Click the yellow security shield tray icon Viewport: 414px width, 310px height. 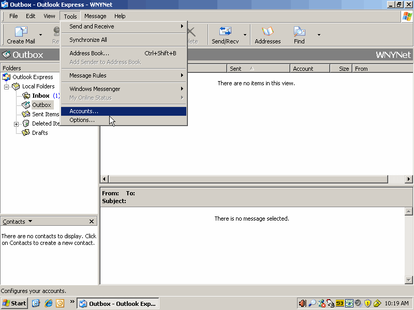point(367,304)
